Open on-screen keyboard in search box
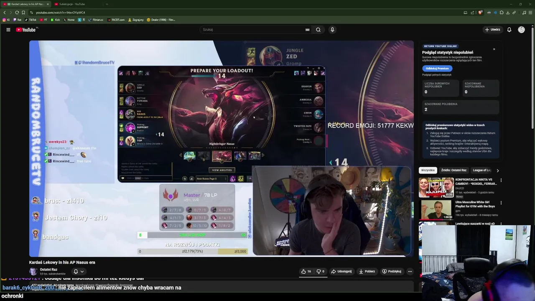535x301 pixels. 307,30
